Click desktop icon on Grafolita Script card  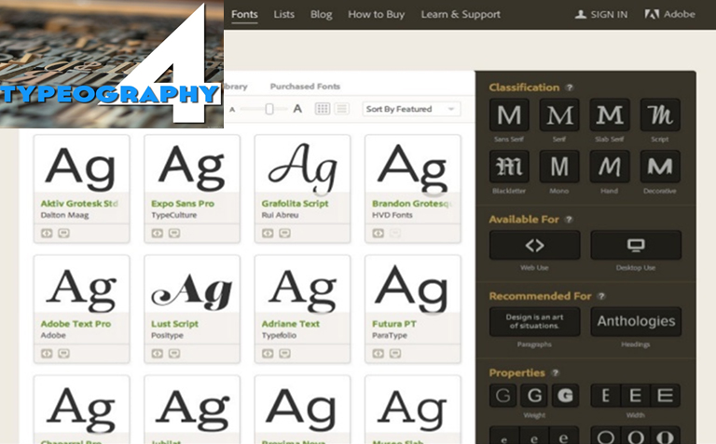(284, 234)
